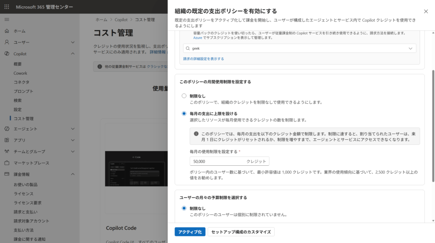The image size is (435, 243).
Task: Click the エージェント icon in sidebar
Action: [x=7, y=129]
